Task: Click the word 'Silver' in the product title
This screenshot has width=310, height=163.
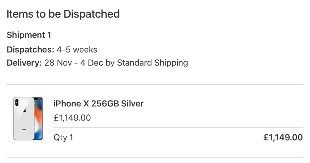Action: pos(132,103)
